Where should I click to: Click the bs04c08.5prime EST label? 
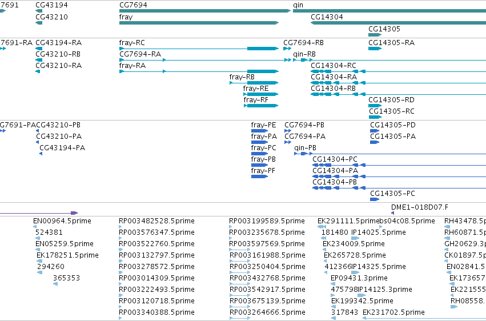pos(407,221)
